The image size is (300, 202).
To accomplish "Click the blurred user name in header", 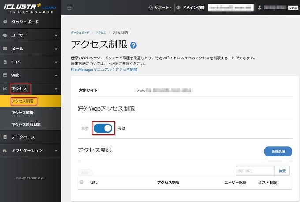I will coord(275,8).
